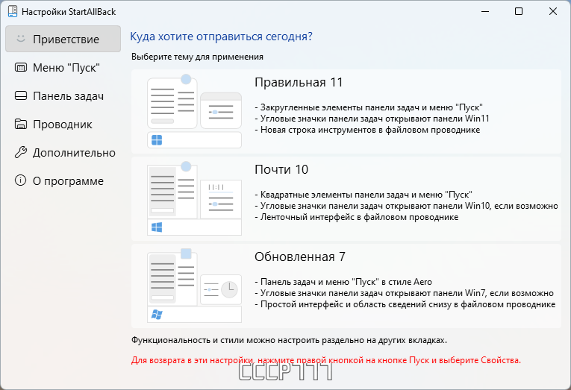Open the Дополнительно tab
The width and height of the screenshot is (571, 390).
(63, 152)
